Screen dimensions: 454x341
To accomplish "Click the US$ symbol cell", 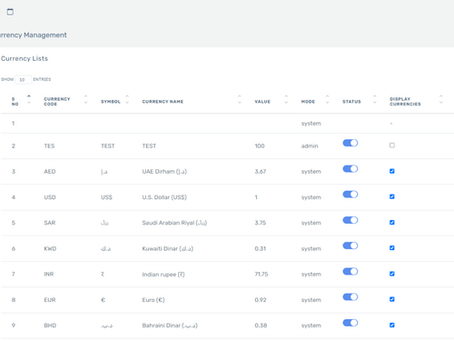I will 106,197.
